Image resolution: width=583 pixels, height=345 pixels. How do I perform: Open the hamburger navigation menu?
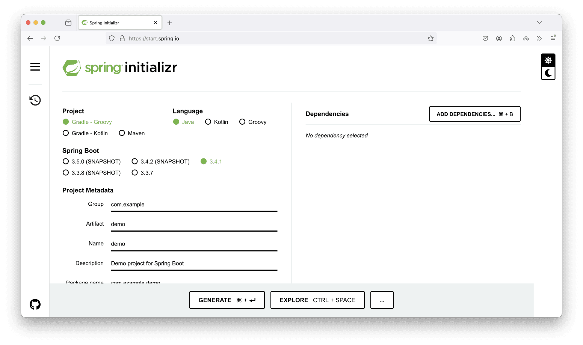click(x=35, y=67)
